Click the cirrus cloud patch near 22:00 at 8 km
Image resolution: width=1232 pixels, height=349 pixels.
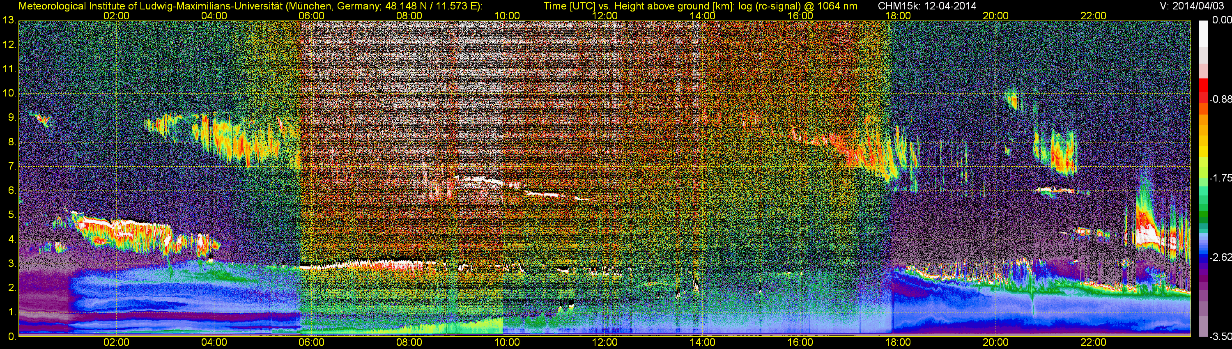(x=1055, y=152)
